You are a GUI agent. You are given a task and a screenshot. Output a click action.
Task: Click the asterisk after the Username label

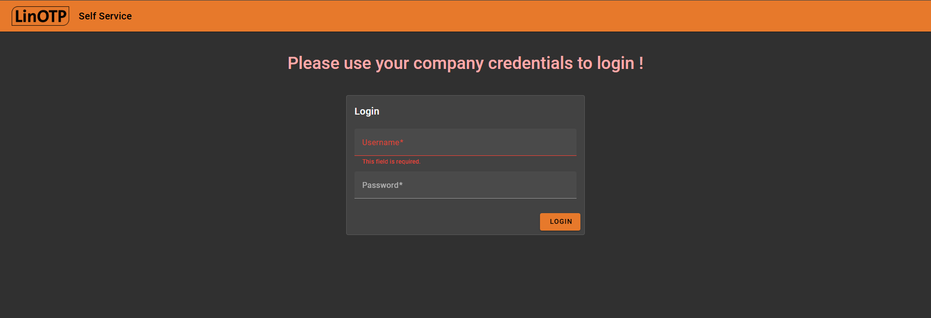point(402,142)
